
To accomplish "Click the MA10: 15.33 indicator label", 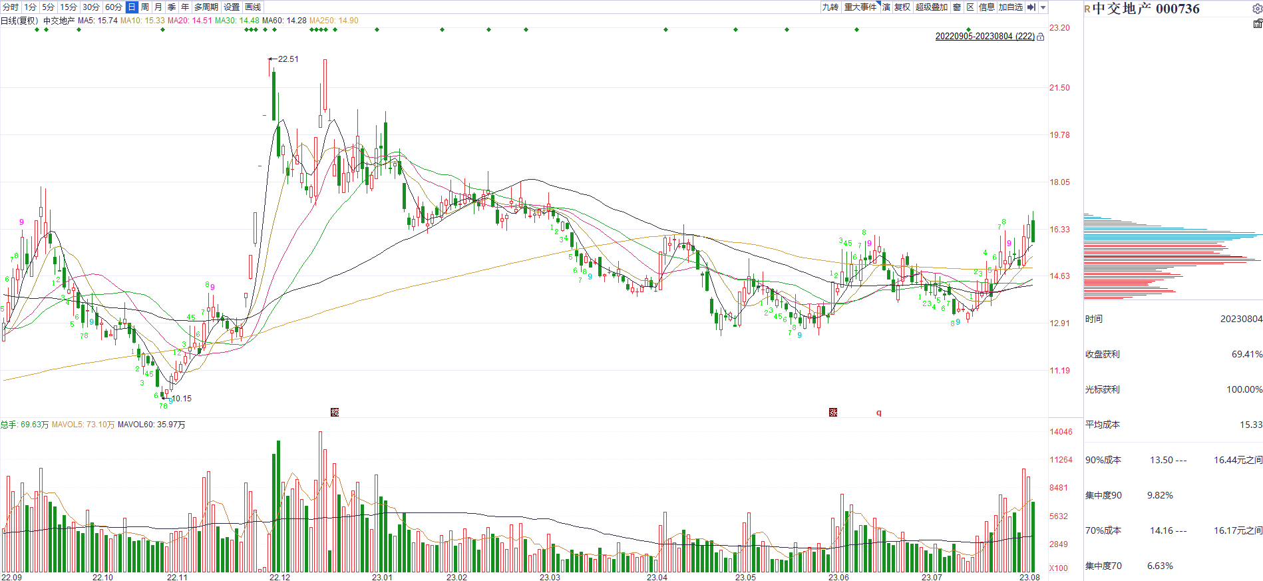I will (x=142, y=21).
